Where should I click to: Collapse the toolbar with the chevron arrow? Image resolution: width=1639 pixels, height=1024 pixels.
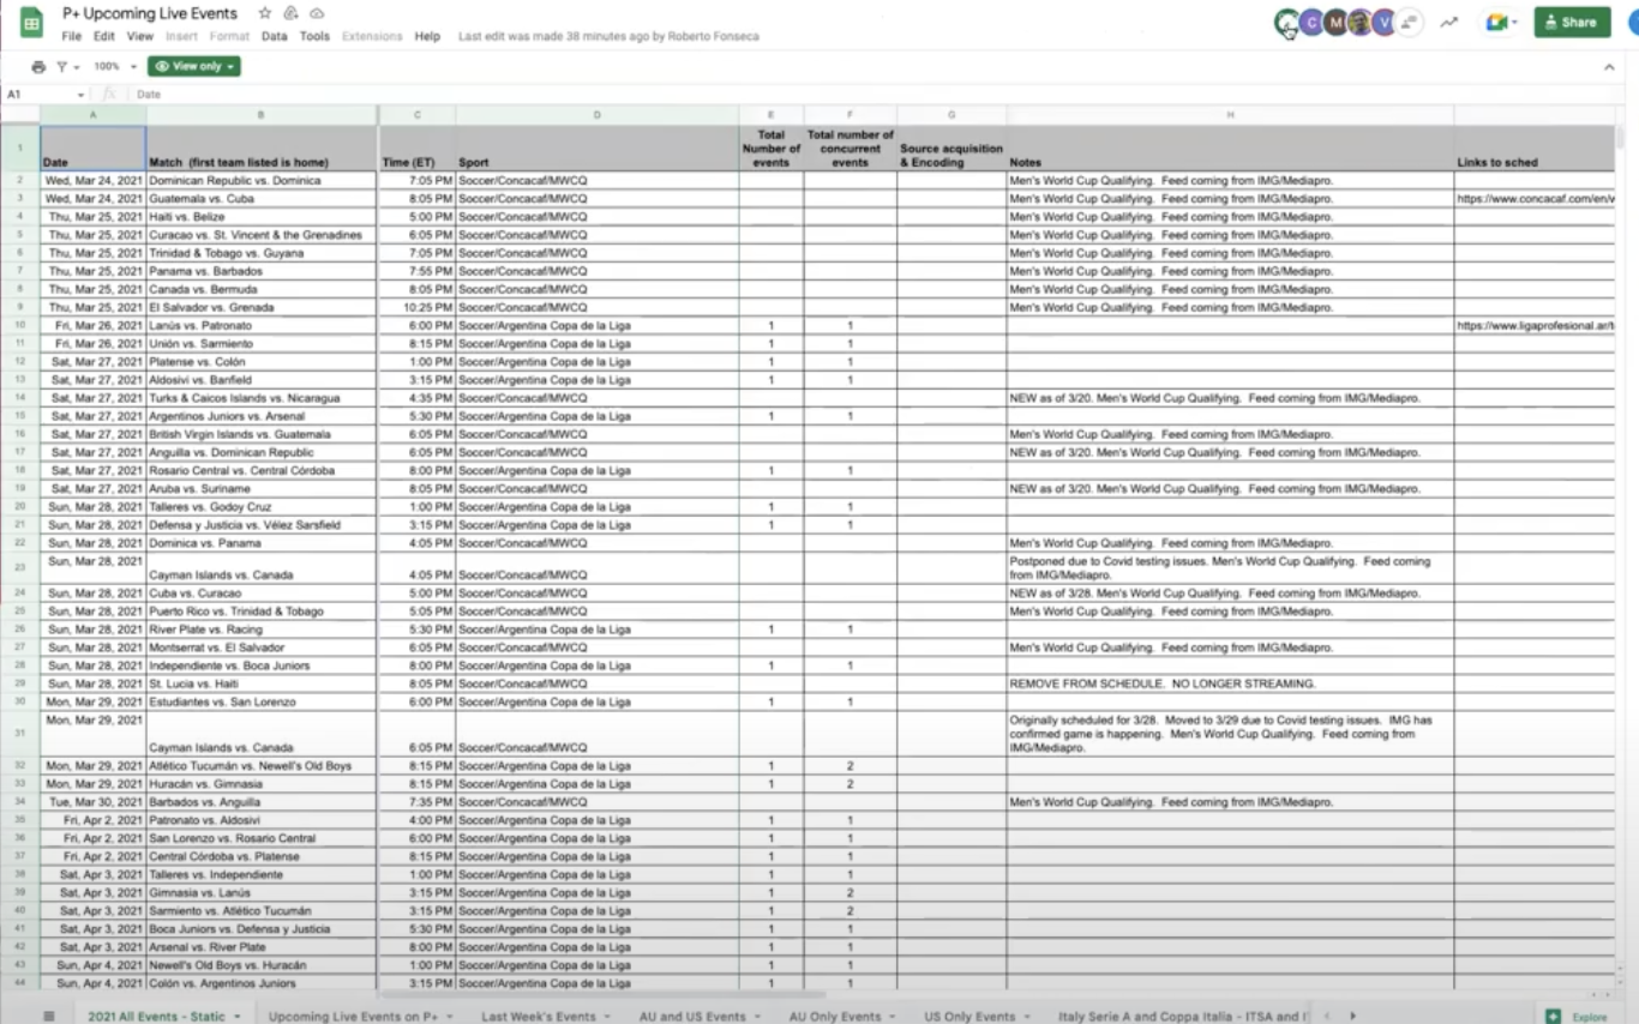(x=1608, y=66)
